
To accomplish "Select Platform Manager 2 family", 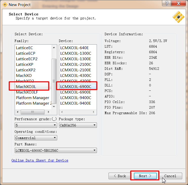I will pos(34,103).
